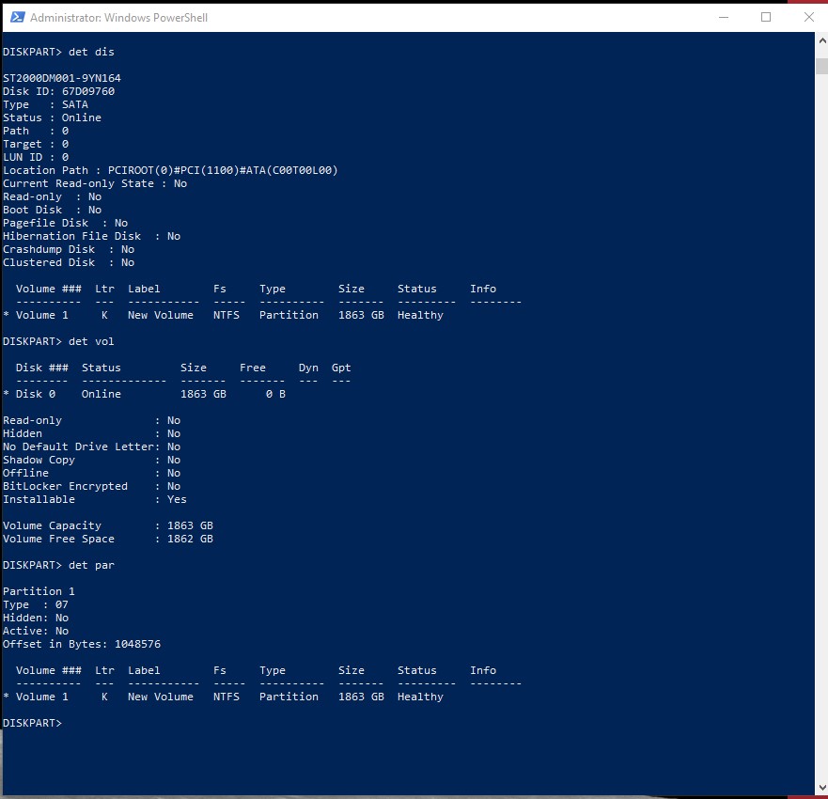Click the PowerShell icon in the title bar
The width and height of the screenshot is (828, 799).
16,17
